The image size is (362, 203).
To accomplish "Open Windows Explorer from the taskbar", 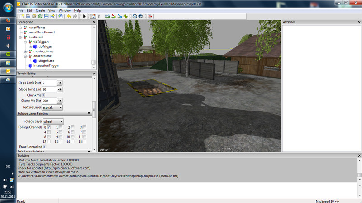I will (8, 63).
